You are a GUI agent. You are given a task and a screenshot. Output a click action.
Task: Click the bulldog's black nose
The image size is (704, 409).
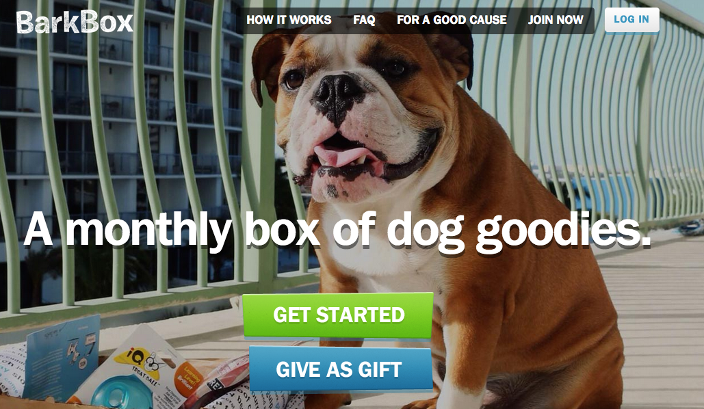338,92
